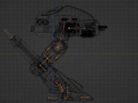Click the left circular headlight on the head

pyautogui.click(x=39, y=22)
